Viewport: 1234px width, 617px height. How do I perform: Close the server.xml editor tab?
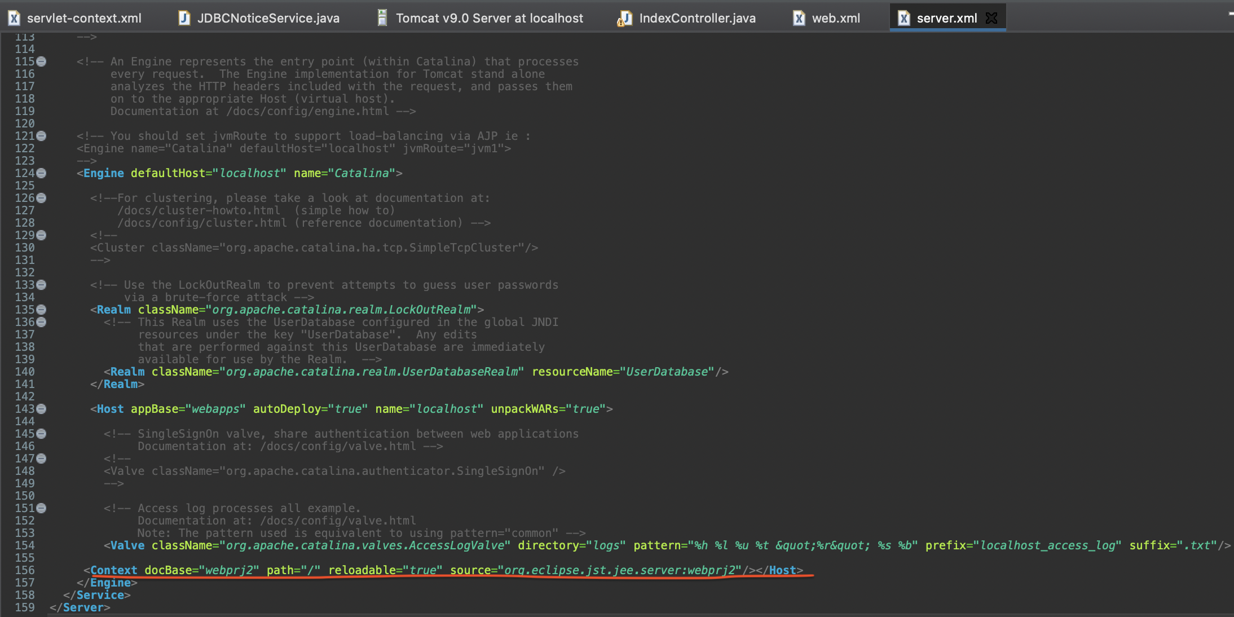(x=991, y=18)
